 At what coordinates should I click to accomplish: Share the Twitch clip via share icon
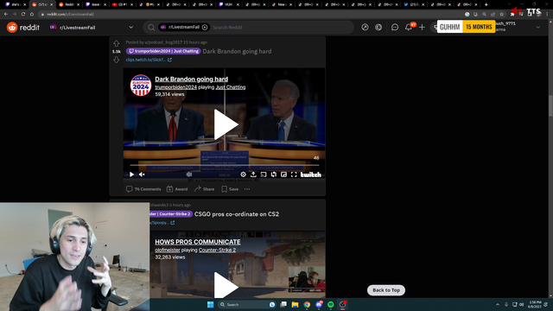click(253, 175)
